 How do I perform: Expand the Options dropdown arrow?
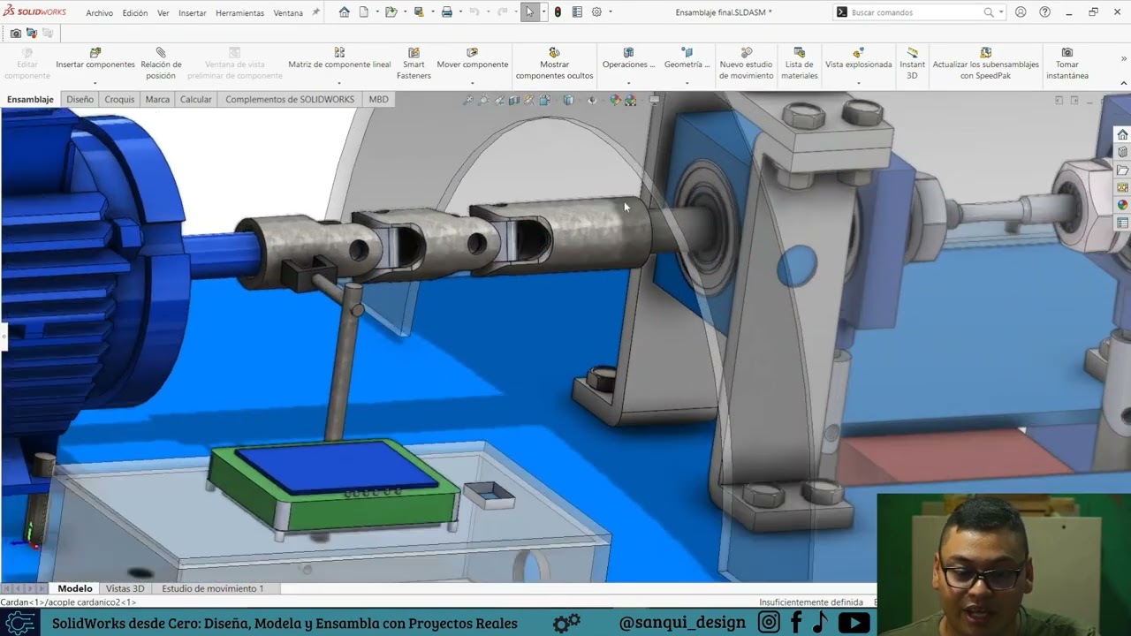pos(611,12)
